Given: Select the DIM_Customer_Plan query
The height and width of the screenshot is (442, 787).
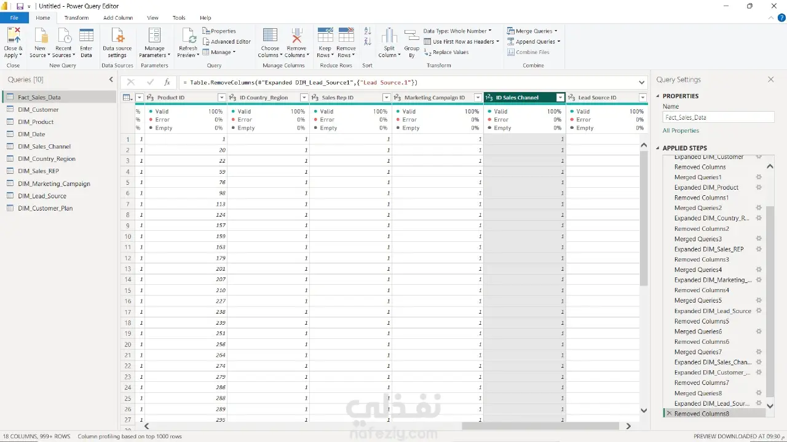Looking at the screenshot, I should 59,208.
